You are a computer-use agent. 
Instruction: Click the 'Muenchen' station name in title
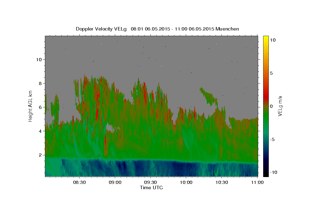point(227,29)
